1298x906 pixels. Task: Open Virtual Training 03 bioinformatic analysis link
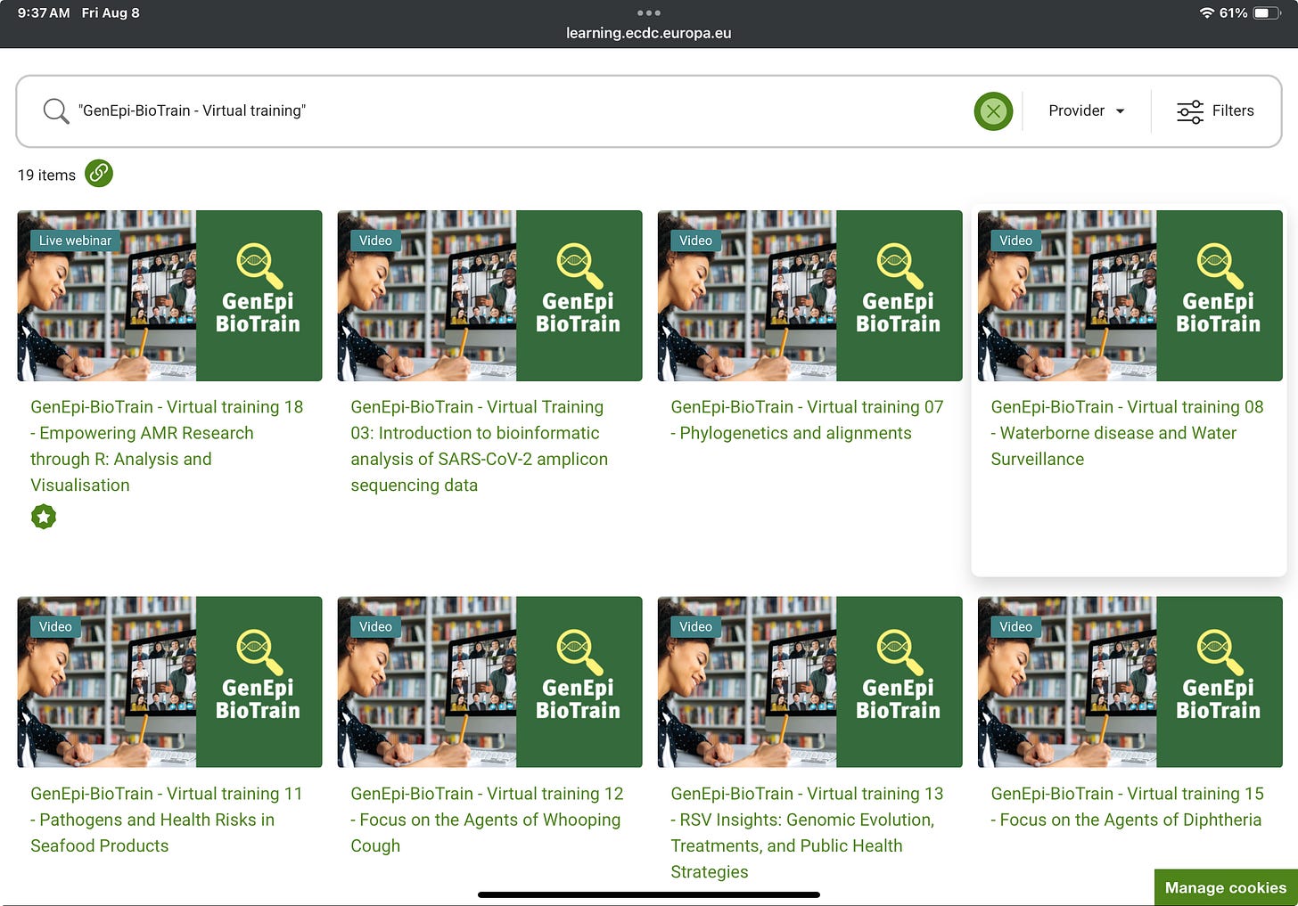pos(480,445)
